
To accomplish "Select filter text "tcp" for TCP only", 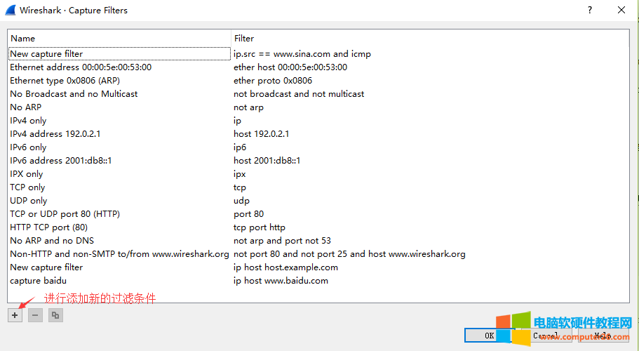I will [x=240, y=187].
